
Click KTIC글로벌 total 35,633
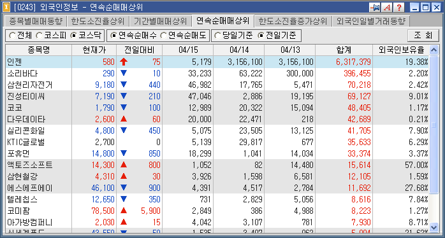pos(359,143)
